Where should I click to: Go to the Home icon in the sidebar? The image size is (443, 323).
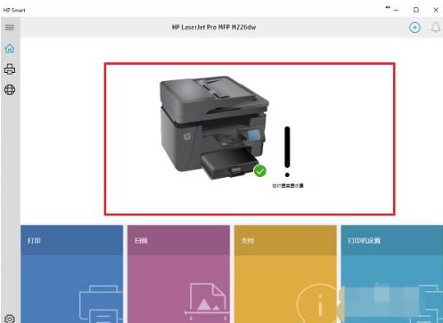[x=10, y=48]
